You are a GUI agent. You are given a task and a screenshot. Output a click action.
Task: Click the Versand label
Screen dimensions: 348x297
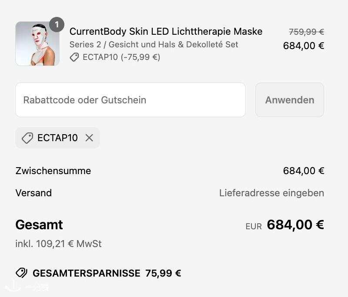pyautogui.click(x=33, y=193)
